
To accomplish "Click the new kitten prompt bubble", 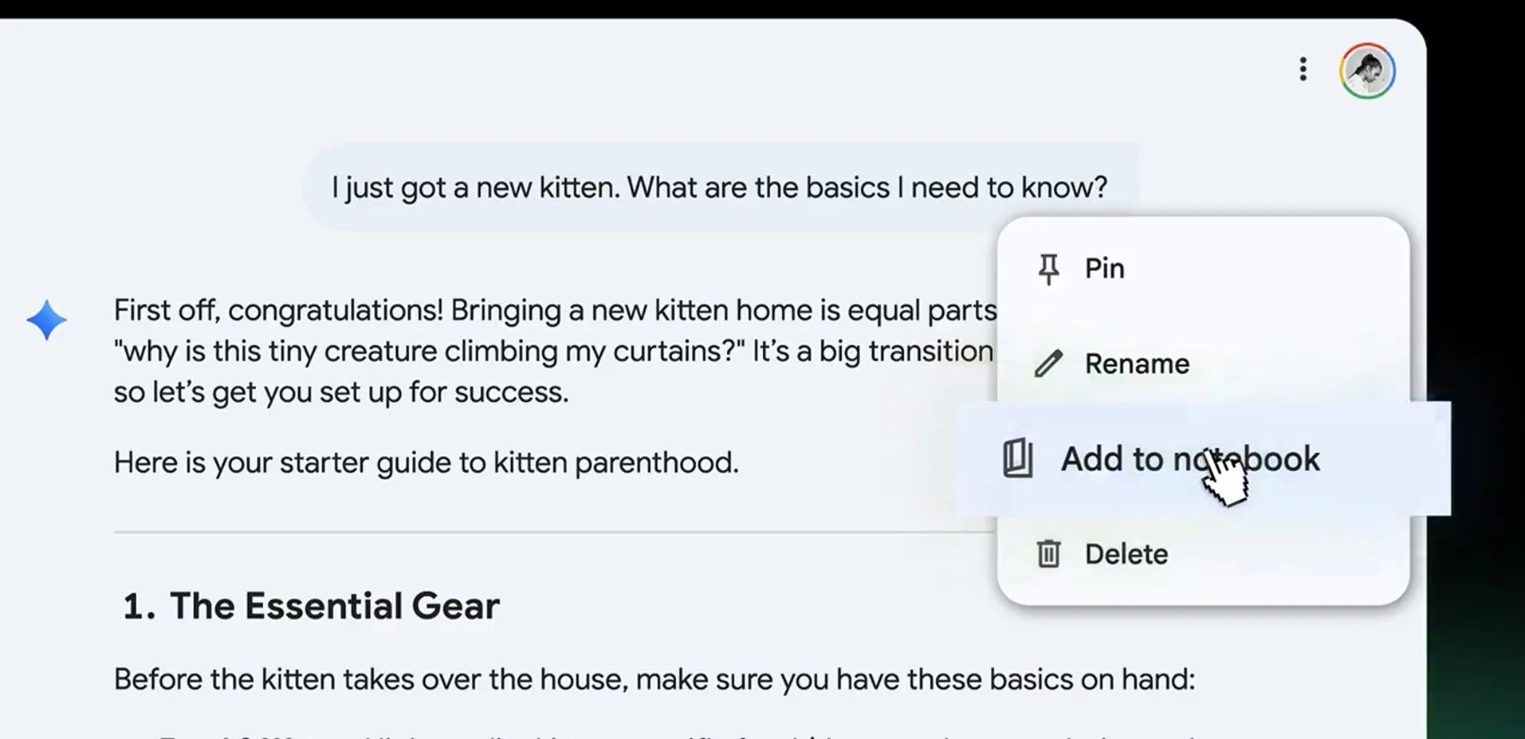I will (x=719, y=187).
